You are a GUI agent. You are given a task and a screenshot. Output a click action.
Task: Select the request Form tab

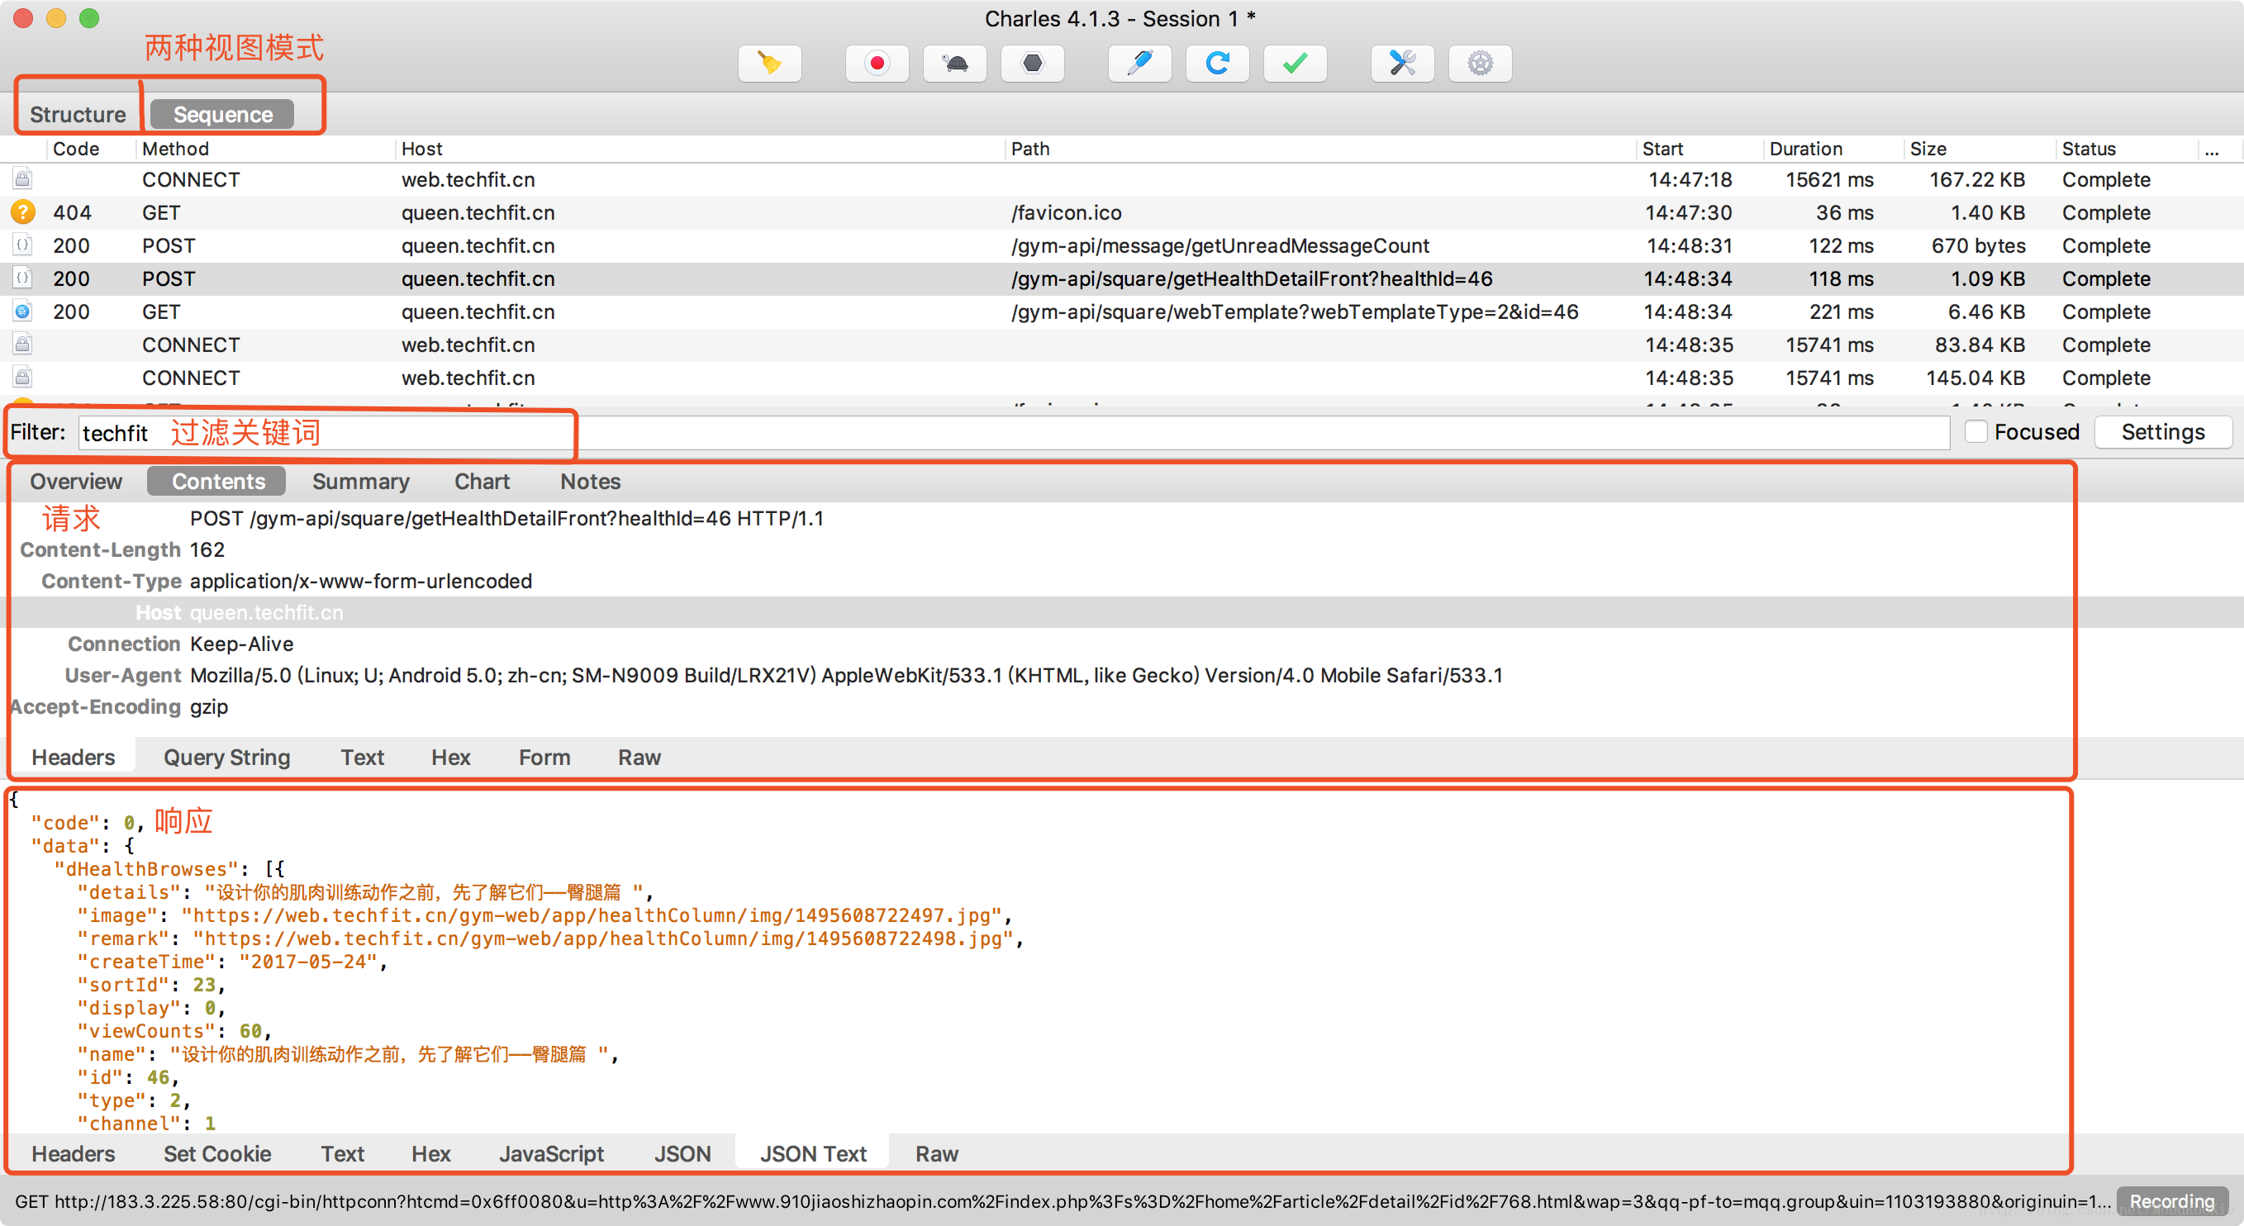[544, 758]
